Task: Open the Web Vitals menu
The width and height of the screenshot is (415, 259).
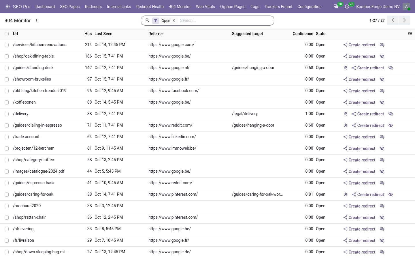Action: [205, 7]
